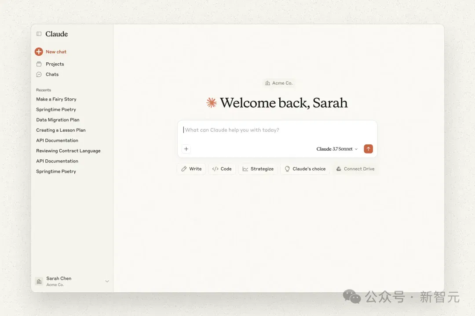475x316 pixels.
Task: Select the Strategize suggestion chip
Action: [x=258, y=169]
